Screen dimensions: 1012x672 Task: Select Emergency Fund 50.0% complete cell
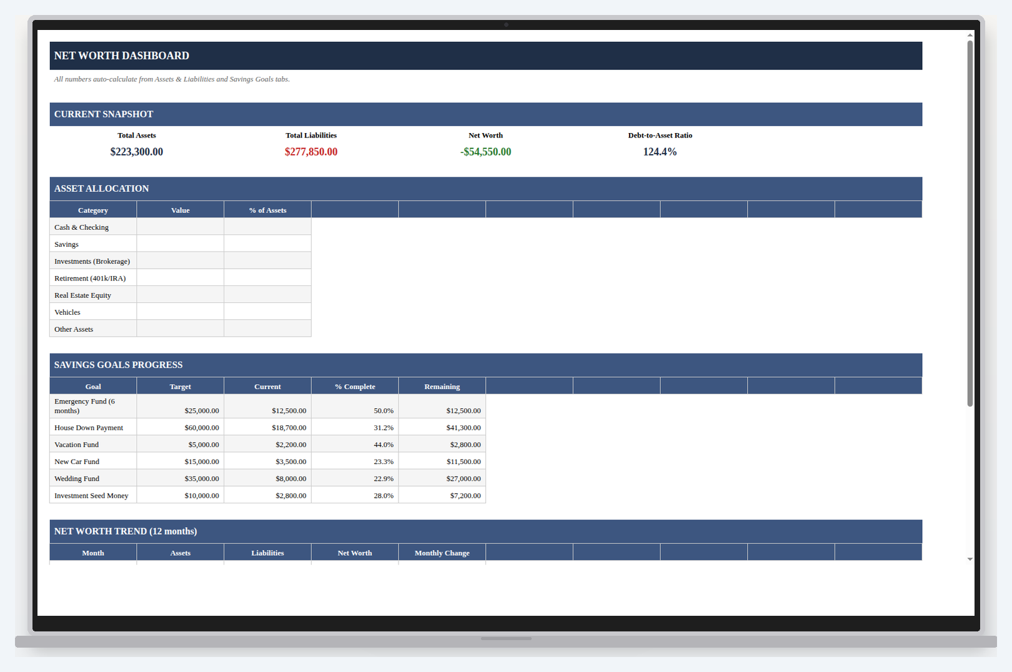[355, 406]
